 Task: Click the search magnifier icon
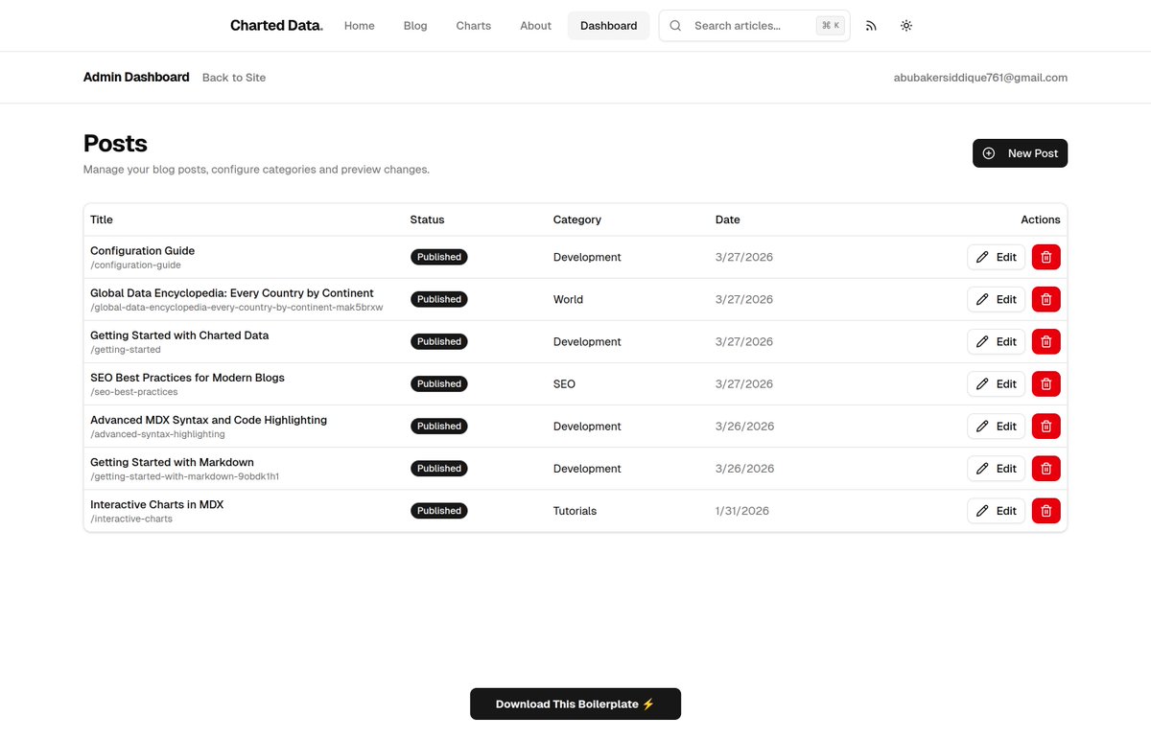pyautogui.click(x=675, y=26)
